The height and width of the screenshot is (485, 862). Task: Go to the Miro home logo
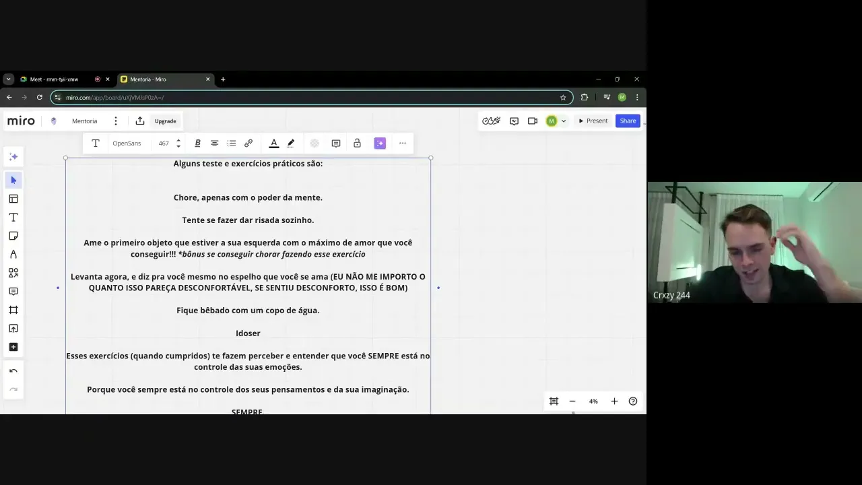21,121
